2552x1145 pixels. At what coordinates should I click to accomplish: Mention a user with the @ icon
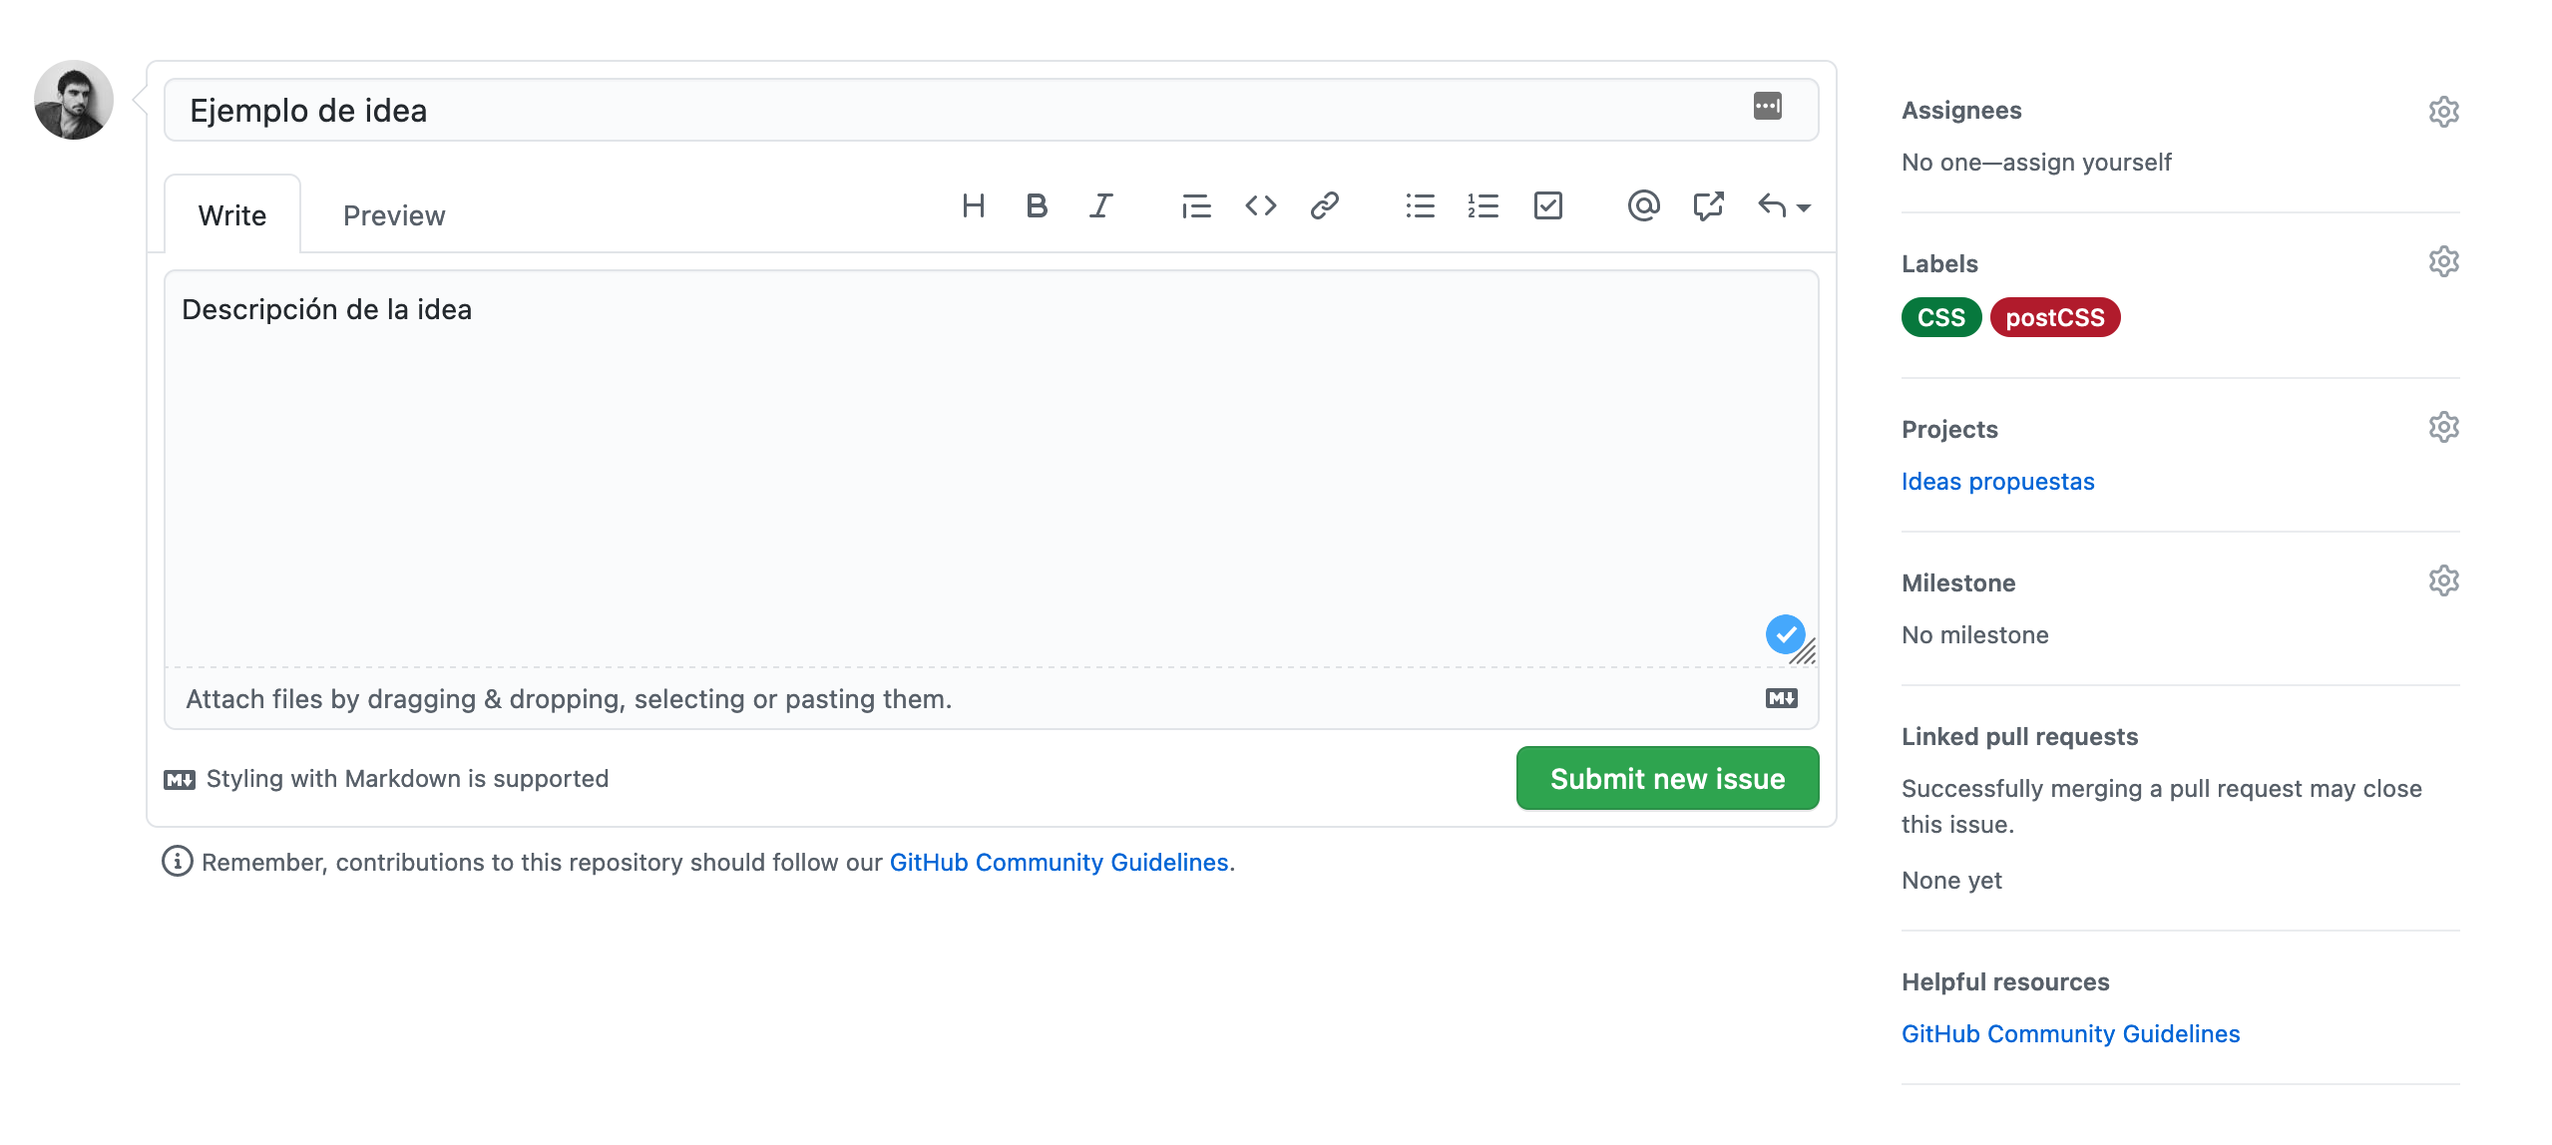1643,206
